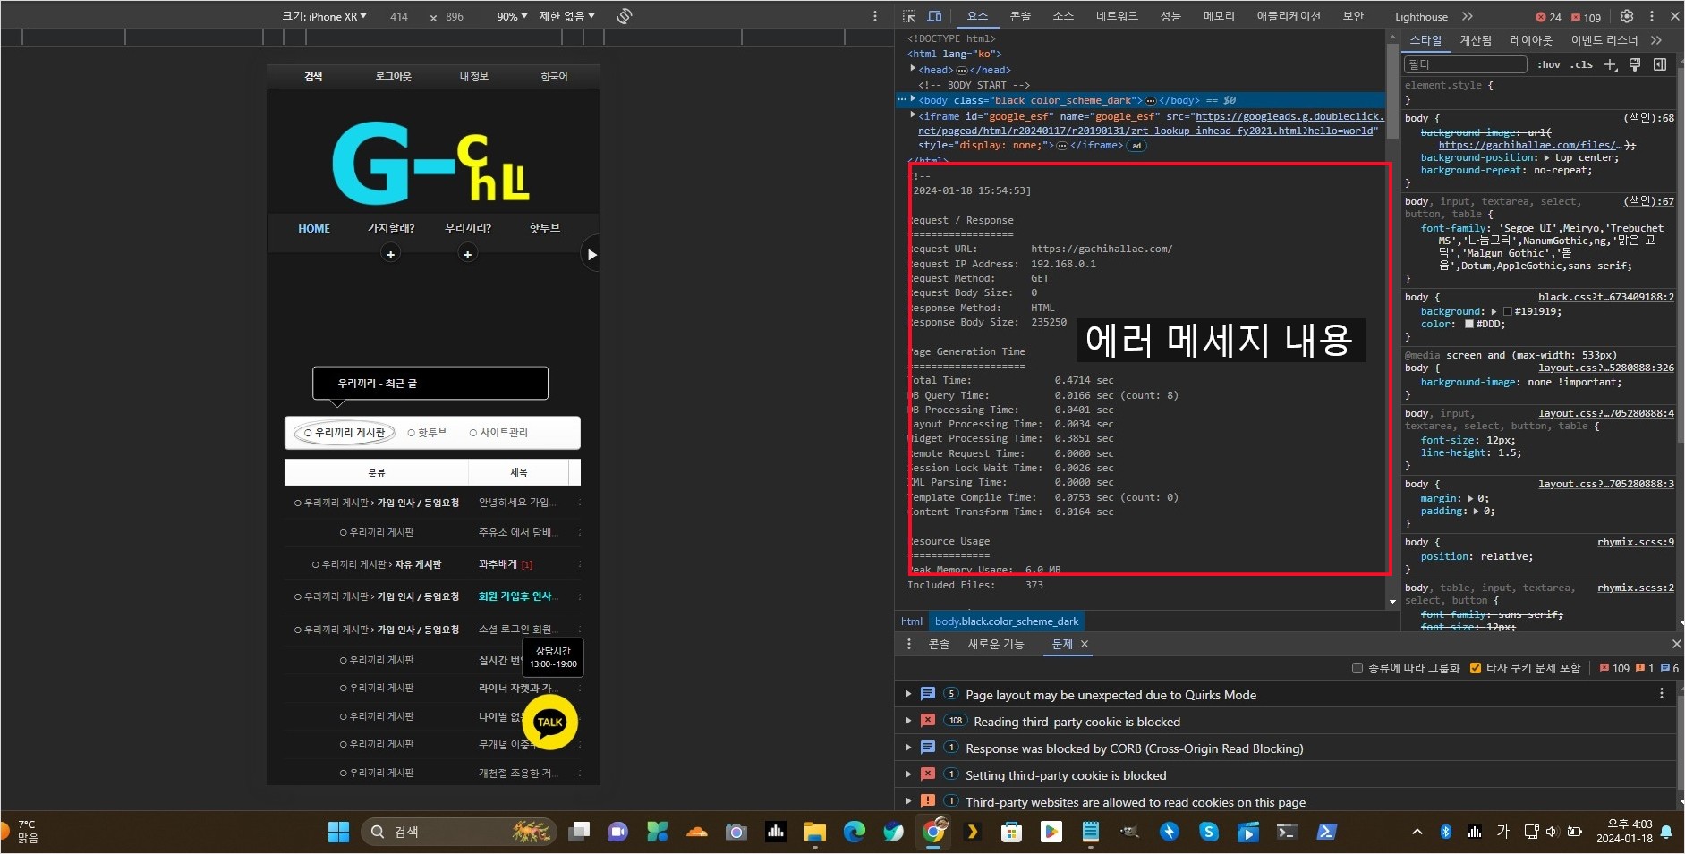The height and width of the screenshot is (854, 1685).
Task: Open device toolbar more options menu
Action: (x=875, y=16)
